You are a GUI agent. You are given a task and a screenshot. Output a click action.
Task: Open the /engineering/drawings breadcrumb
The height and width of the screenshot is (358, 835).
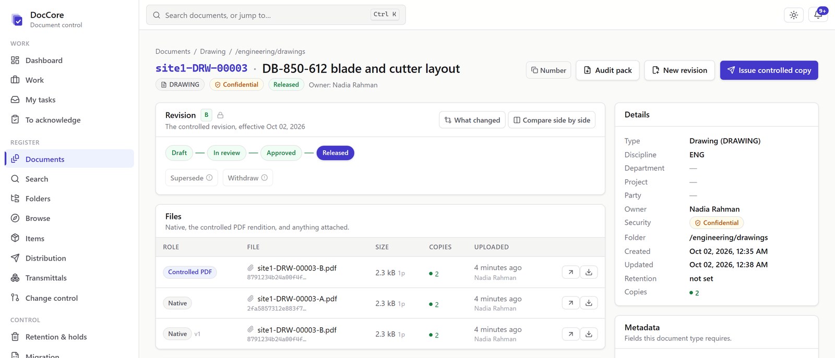pyautogui.click(x=270, y=52)
